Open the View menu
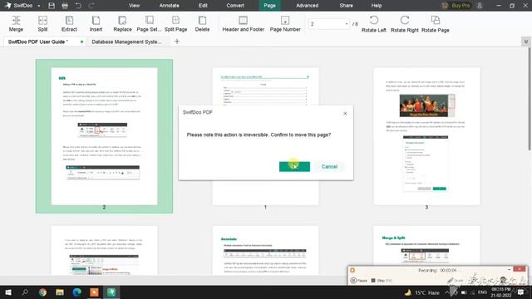Screen dimensions: 532x299 (134, 6)
